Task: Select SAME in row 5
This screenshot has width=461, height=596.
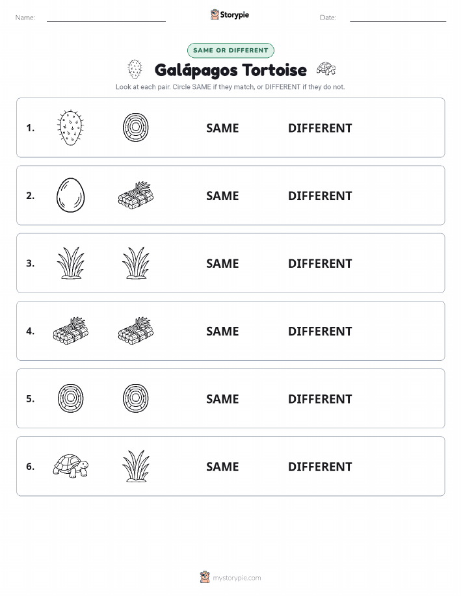Action: 222,398
